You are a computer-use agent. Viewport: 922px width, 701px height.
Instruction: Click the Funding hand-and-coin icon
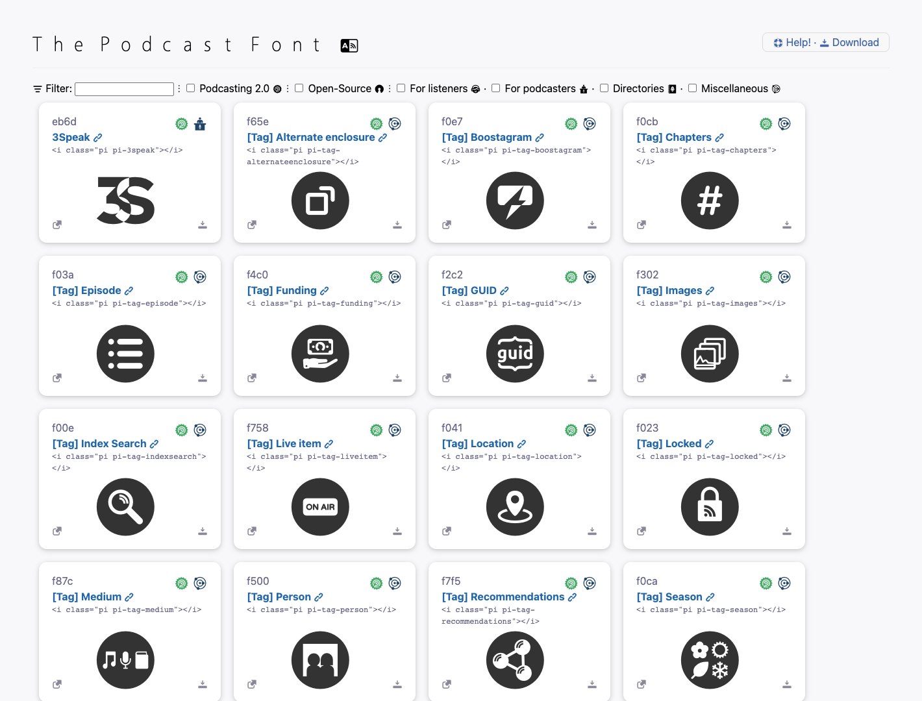coord(320,354)
